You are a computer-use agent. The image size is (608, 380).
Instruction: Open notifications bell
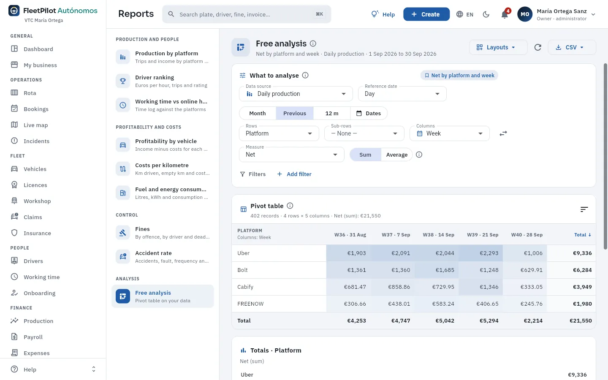pyautogui.click(x=505, y=14)
